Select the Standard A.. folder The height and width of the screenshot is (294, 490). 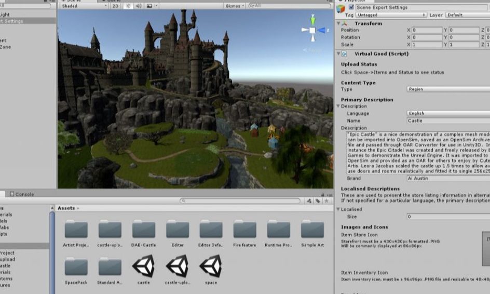(110, 271)
